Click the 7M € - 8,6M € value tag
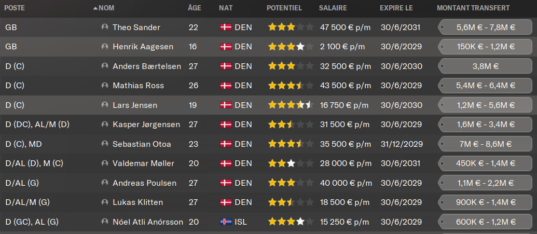 (486, 144)
